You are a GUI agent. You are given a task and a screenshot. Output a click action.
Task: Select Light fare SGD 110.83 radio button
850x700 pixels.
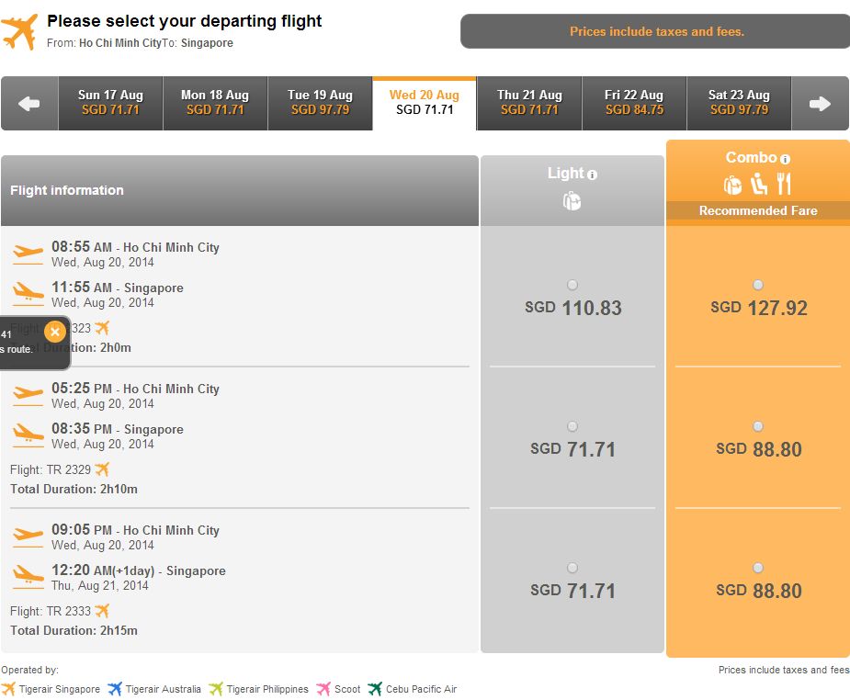[x=572, y=285]
